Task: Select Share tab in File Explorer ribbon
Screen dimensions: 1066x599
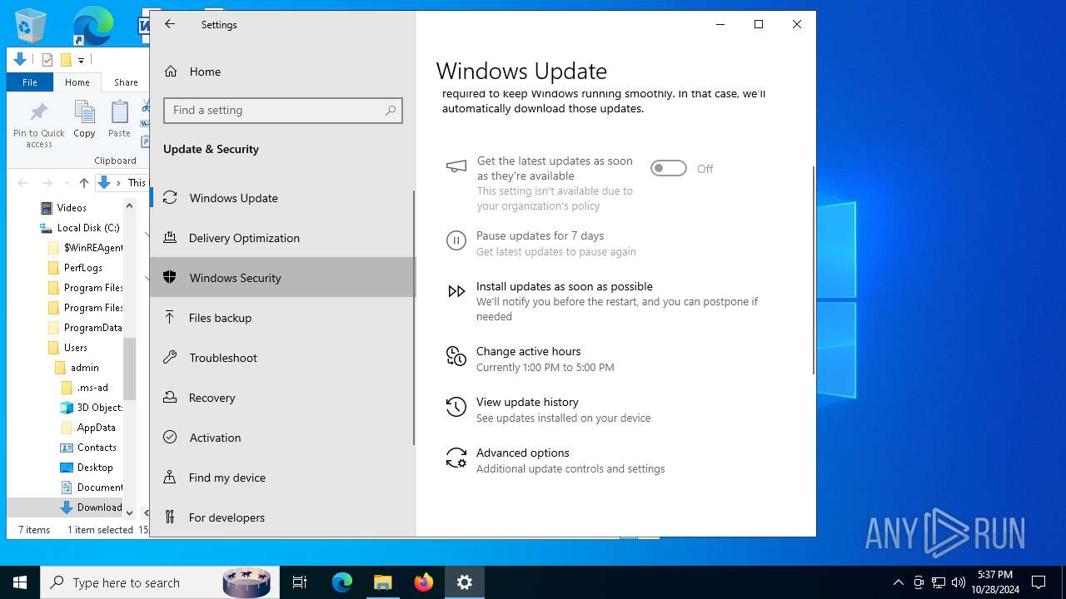Action: [x=126, y=82]
